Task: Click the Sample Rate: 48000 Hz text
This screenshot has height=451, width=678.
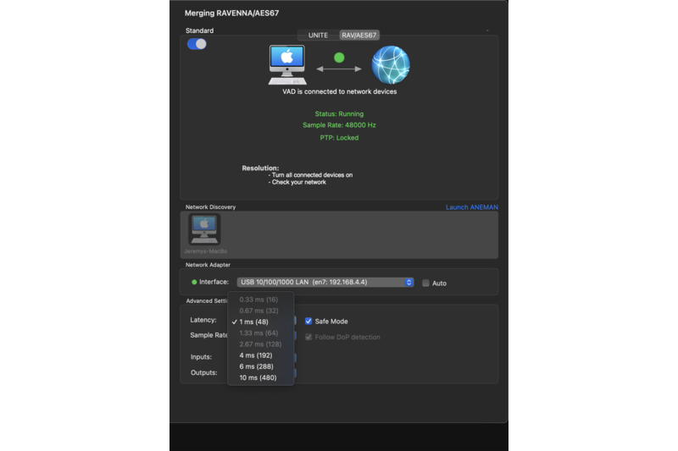Action: coord(339,125)
